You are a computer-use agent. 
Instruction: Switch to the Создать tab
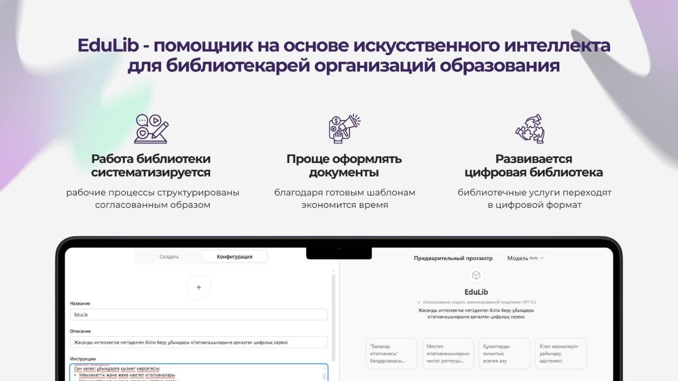click(169, 257)
